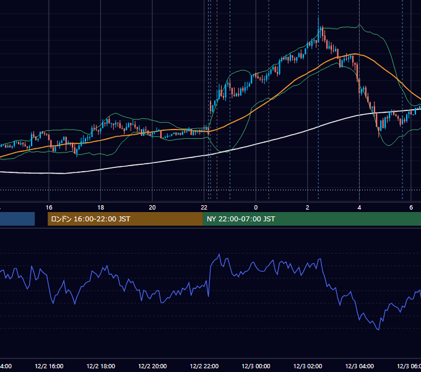Click the oscillator's highest peak after 22:00
The image size is (421, 372).
coord(219,254)
